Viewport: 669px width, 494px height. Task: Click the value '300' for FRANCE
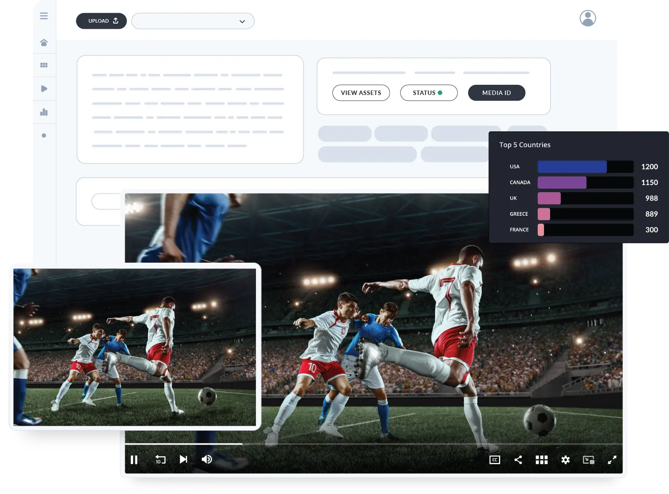(651, 230)
